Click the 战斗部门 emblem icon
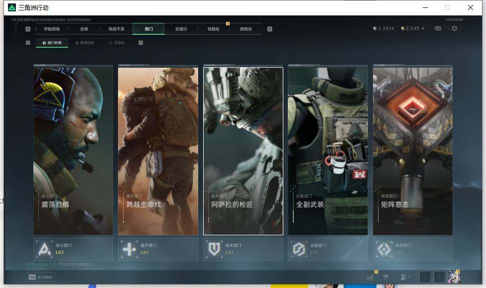 pos(44,249)
